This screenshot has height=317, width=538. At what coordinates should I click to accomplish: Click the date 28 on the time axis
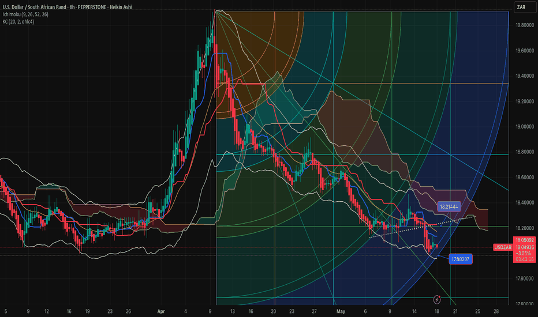click(x=496, y=311)
